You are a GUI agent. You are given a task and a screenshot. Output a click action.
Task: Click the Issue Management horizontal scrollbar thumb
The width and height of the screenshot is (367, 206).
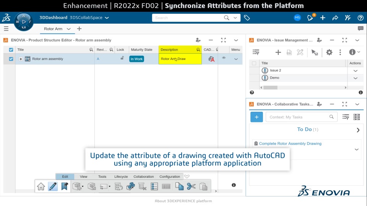tap(270, 88)
